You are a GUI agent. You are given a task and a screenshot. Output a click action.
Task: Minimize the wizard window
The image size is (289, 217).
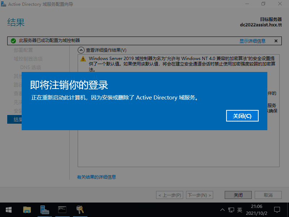[x=247, y=4]
